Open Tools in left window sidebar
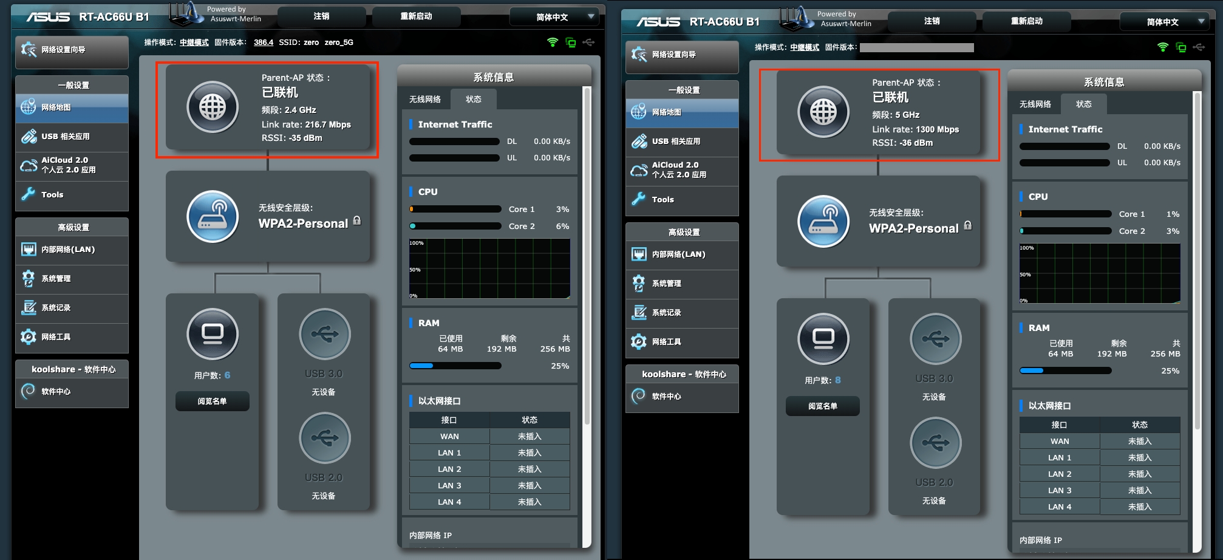This screenshot has width=1223, height=560. (72, 195)
